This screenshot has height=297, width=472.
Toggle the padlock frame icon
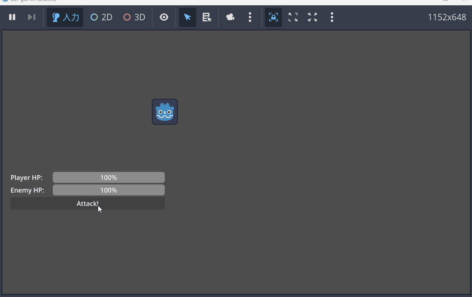point(273,17)
